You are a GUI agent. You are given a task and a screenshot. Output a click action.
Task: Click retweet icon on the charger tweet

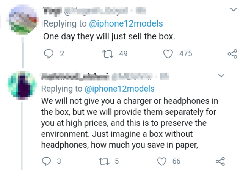102,162
